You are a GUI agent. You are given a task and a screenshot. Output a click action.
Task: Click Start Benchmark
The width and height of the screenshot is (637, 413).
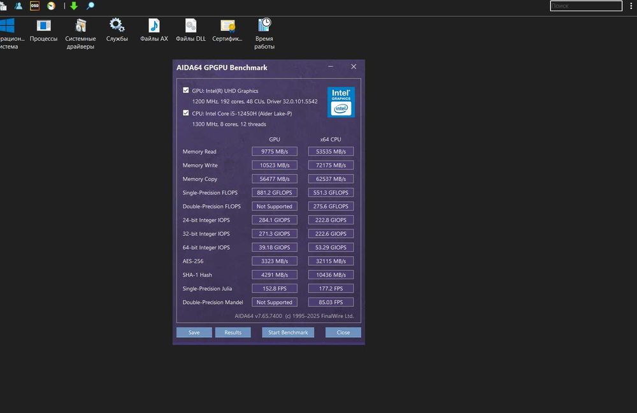pos(288,333)
